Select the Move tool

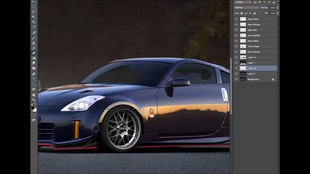pyautogui.click(x=34, y=1)
